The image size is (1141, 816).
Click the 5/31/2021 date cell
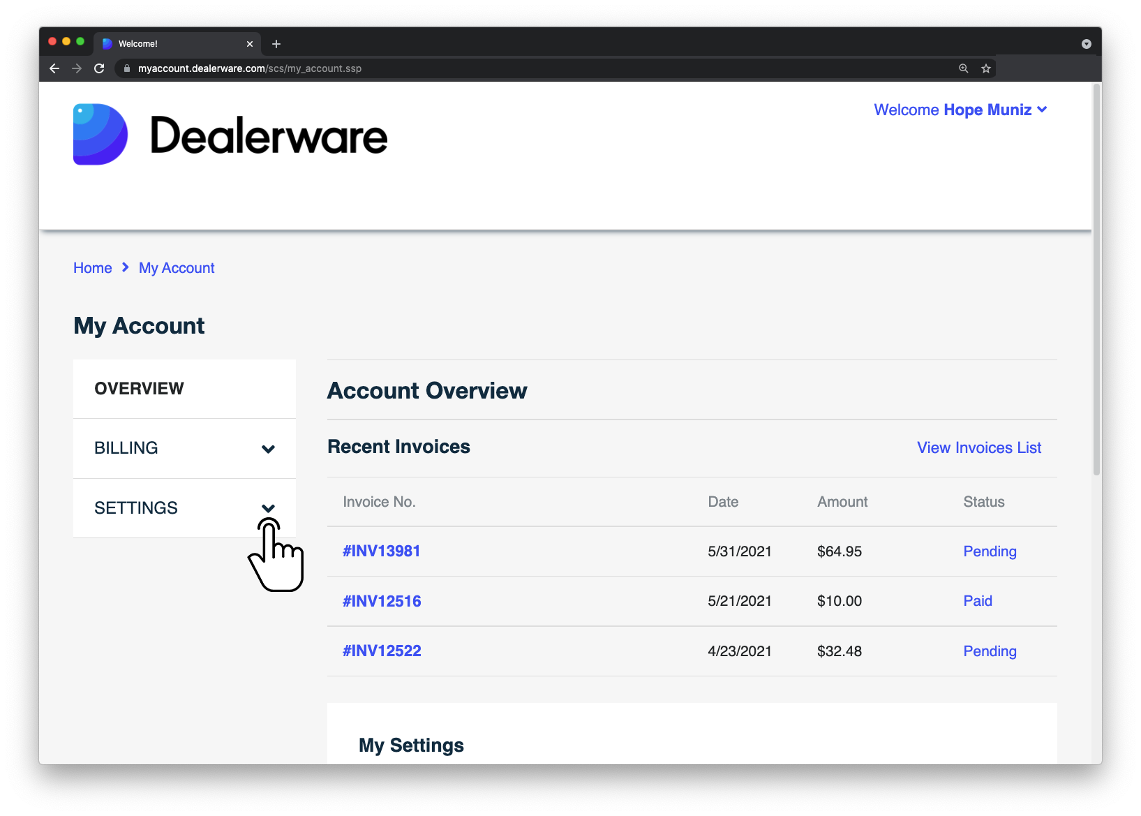tap(740, 551)
